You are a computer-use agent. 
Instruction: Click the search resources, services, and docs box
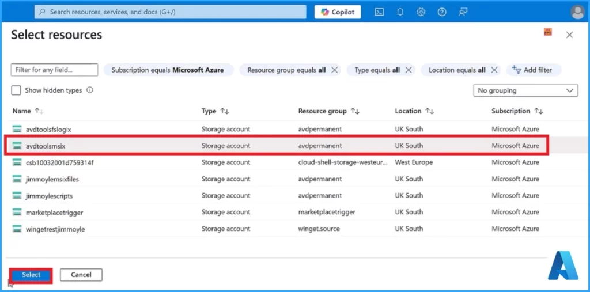pos(170,12)
